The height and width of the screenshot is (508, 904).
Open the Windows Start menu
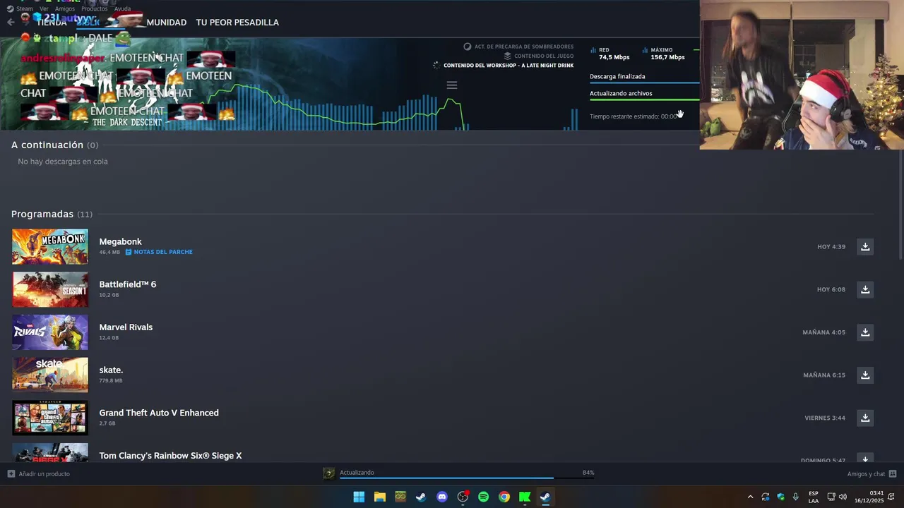359,497
